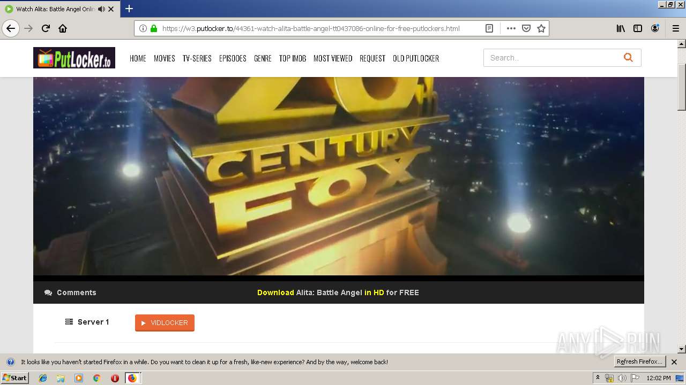Open REQUEST page link
The height and width of the screenshot is (385, 686).
[x=372, y=58]
